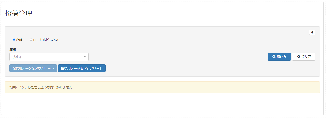Click the magnifier icon on 絞込み button
The image size is (326, 118).
[274, 57]
